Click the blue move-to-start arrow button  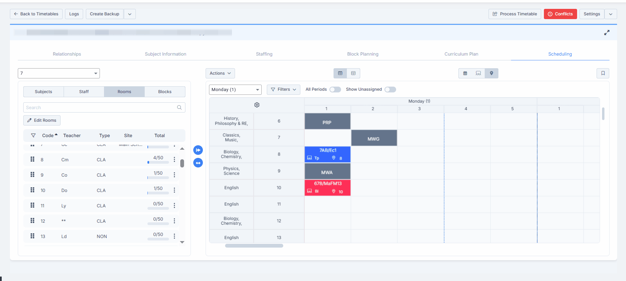click(x=198, y=150)
